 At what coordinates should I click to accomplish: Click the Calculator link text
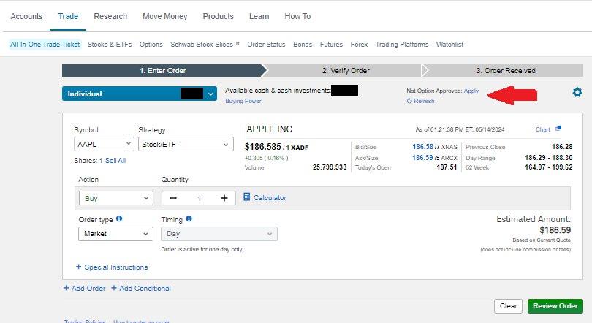(x=270, y=197)
